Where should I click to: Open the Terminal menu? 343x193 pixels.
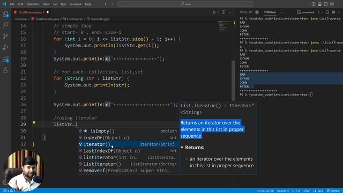point(76,4)
